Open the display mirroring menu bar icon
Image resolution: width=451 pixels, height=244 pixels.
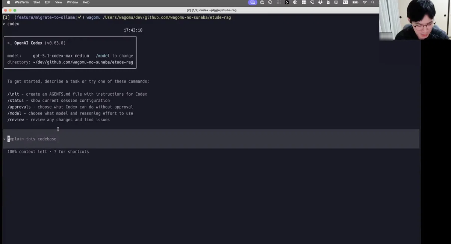pyautogui.click(x=336, y=2)
